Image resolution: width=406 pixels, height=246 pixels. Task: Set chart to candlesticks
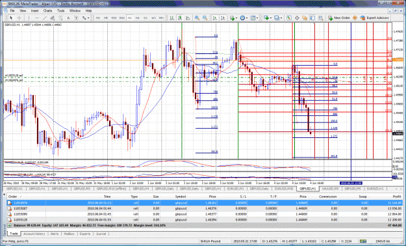(x=180, y=18)
